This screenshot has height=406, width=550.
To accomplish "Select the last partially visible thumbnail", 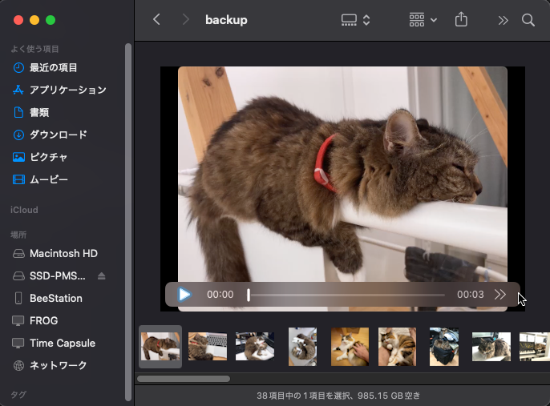I will pos(535,347).
